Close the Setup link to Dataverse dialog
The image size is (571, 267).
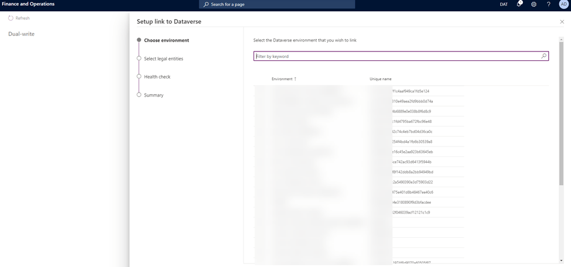(562, 22)
